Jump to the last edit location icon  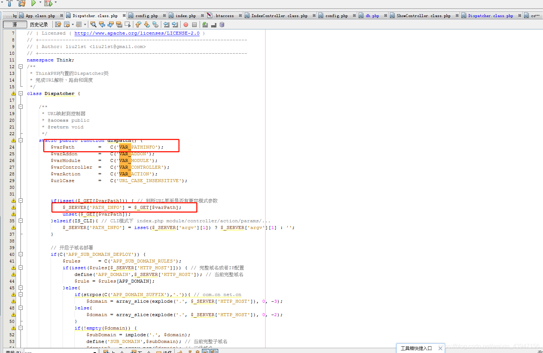coord(58,25)
